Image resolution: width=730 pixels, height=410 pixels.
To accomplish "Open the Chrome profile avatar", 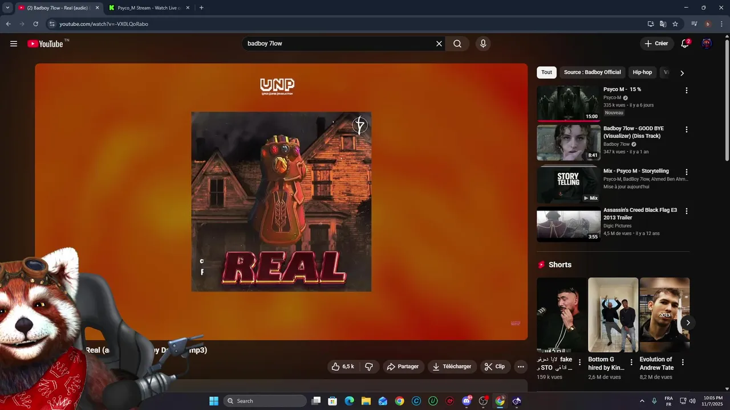I will (x=708, y=24).
